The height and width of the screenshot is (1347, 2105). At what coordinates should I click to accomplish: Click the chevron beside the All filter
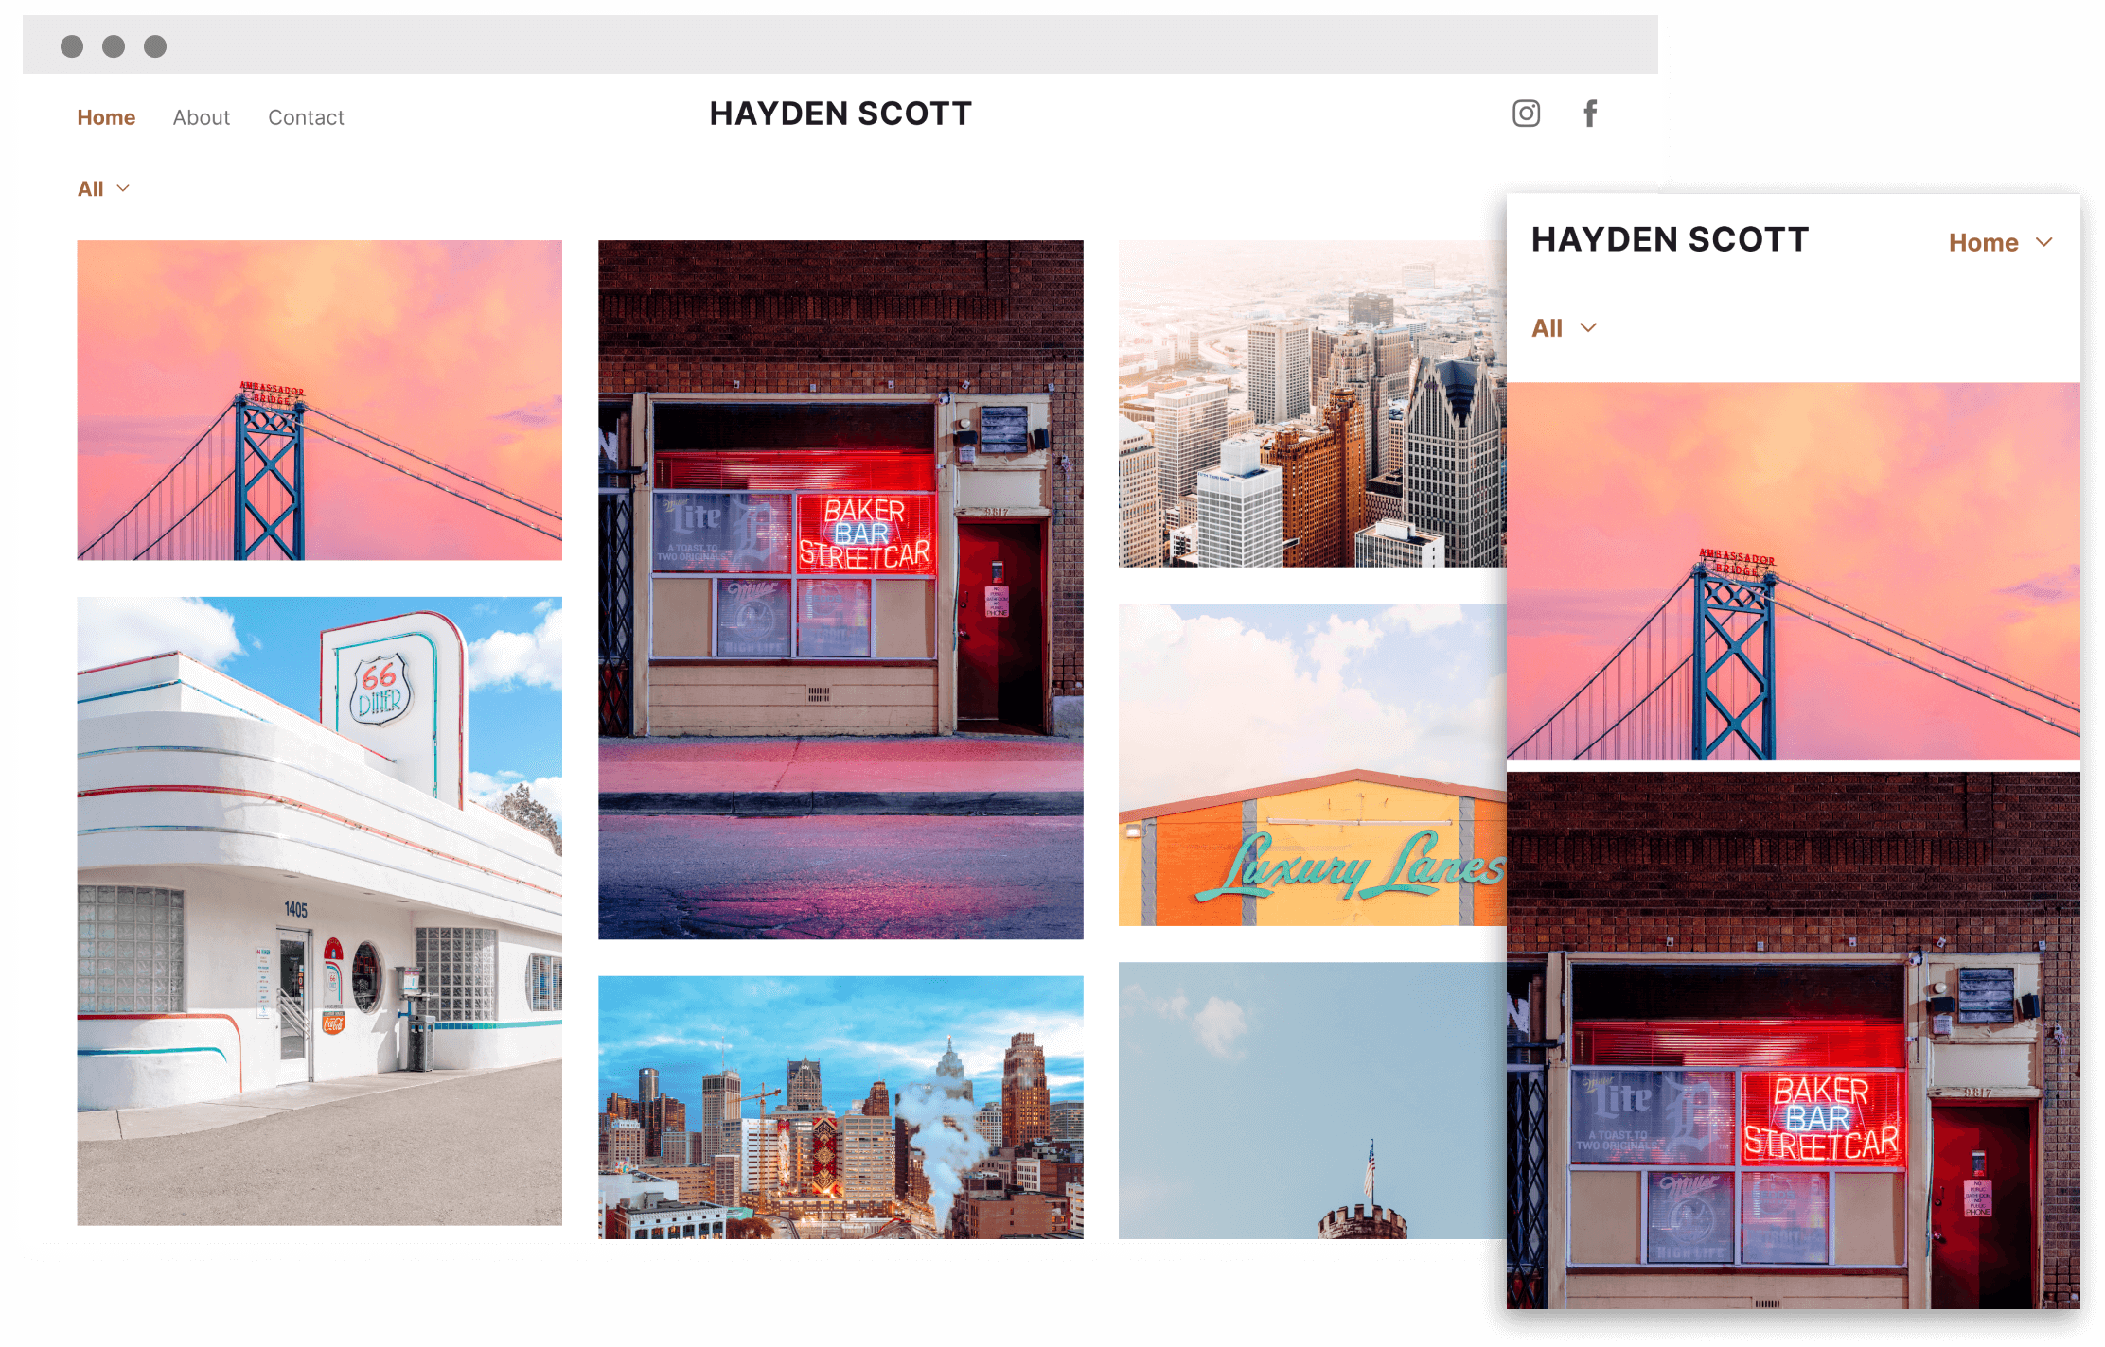coord(123,188)
